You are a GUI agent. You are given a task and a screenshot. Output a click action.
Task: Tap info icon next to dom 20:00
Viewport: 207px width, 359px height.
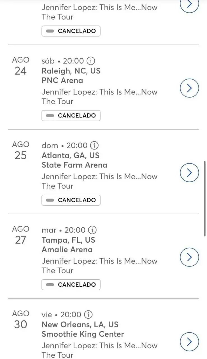pyautogui.click(x=94, y=145)
